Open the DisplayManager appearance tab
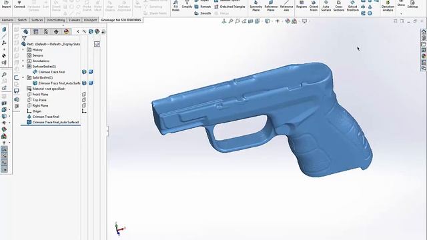This screenshot has height=240, width=427. [66, 31]
